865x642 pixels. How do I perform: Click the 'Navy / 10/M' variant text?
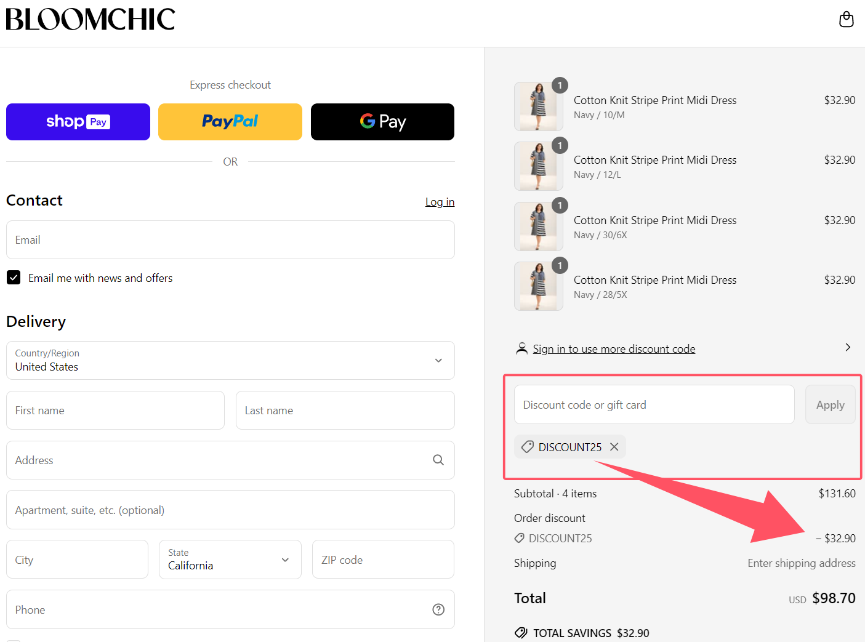click(x=599, y=114)
